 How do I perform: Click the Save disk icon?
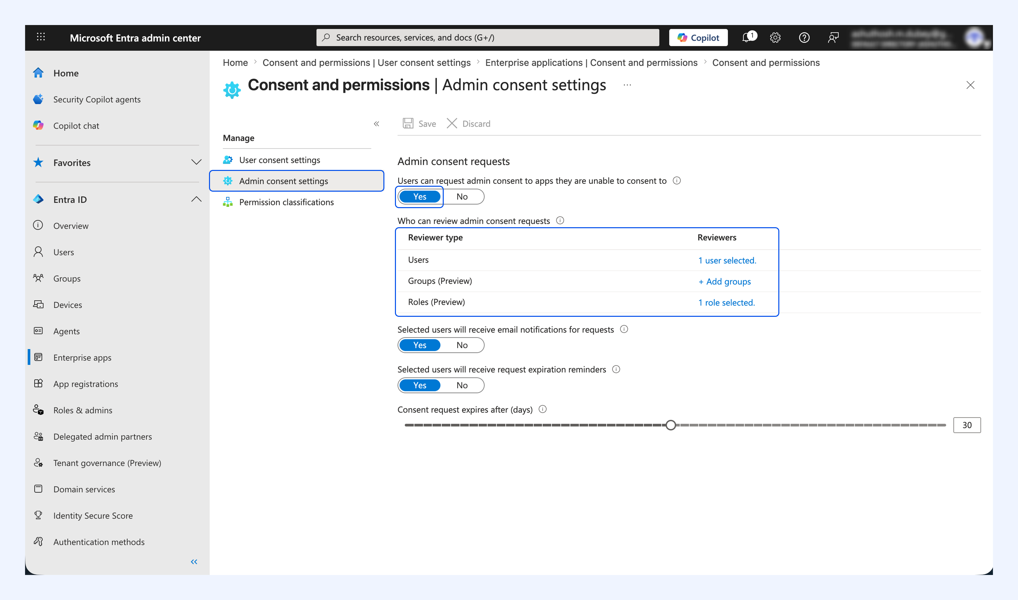click(x=408, y=123)
